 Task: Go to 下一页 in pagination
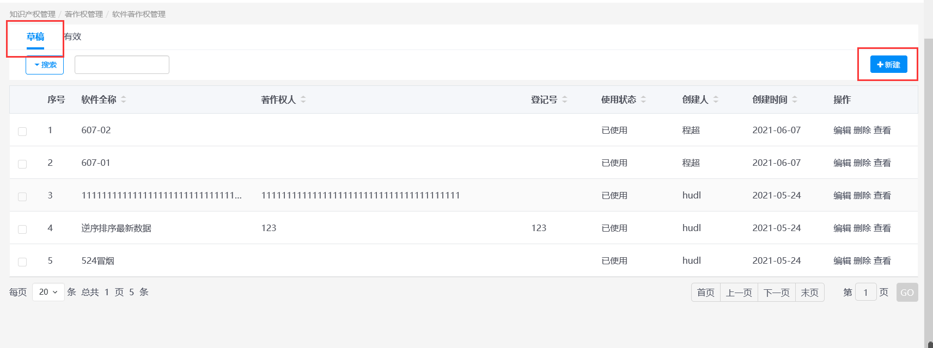point(776,293)
